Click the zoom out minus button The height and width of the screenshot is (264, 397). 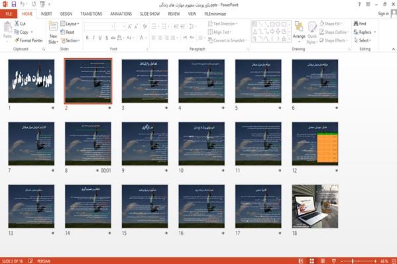pyautogui.click(x=342, y=261)
